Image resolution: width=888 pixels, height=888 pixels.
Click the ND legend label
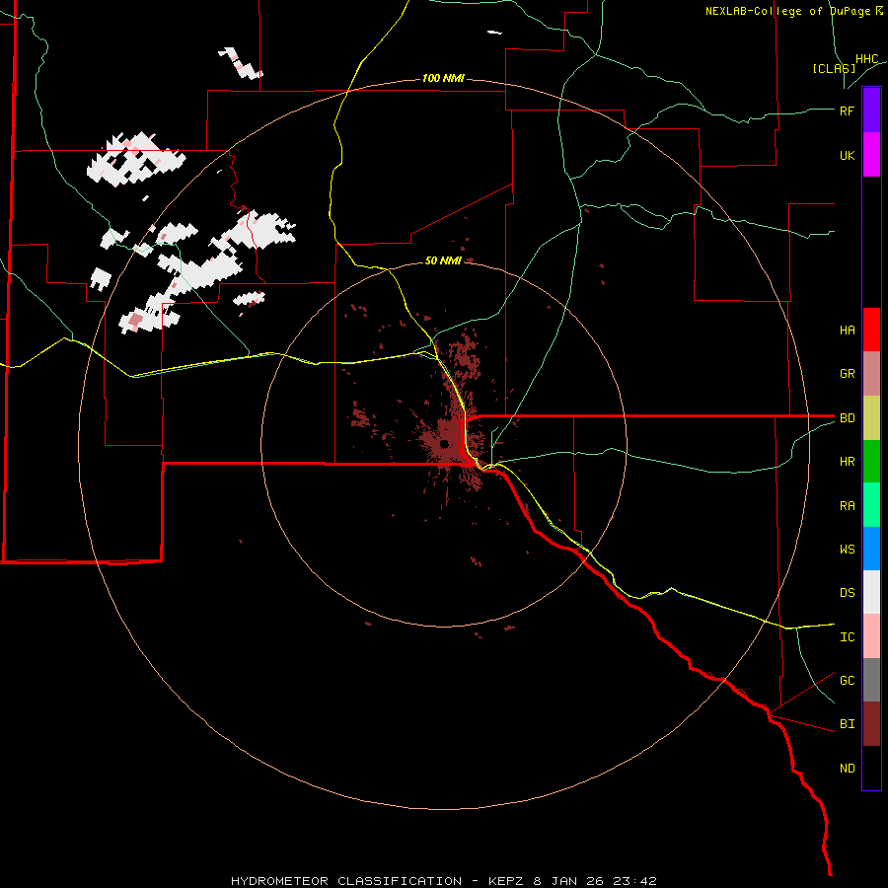point(847,769)
